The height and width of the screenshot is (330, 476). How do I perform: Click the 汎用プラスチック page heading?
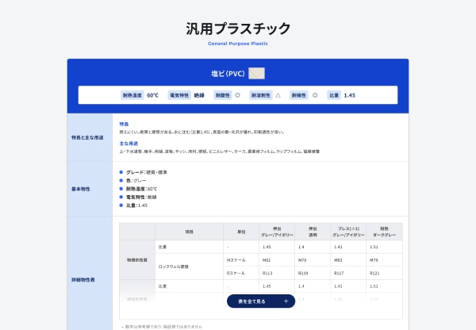pyautogui.click(x=237, y=29)
